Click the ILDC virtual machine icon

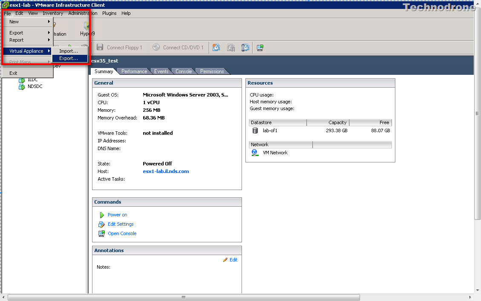[x=22, y=80]
